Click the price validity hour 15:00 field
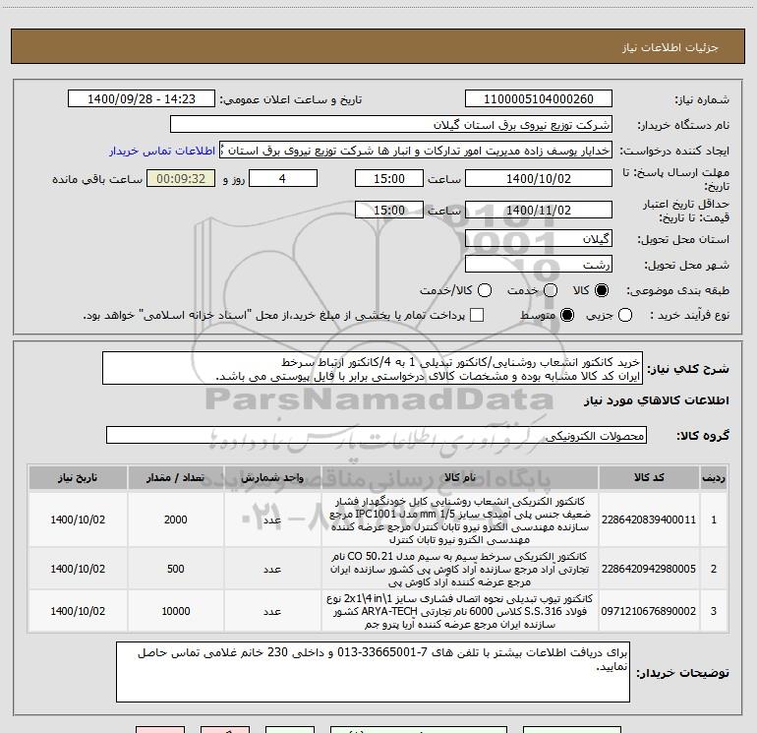The height and width of the screenshot is (733, 757). pos(389,211)
